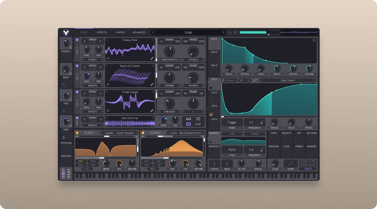This screenshot has width=377, height=209.
Task: Go to next preset after Vital
Action: (x=223, y=32)
